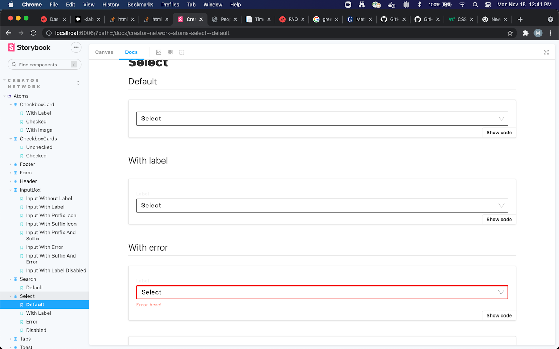This screenshot has width=559, height=349.
Task: Open the Search Default story
Action: click(x=34, y=288)
